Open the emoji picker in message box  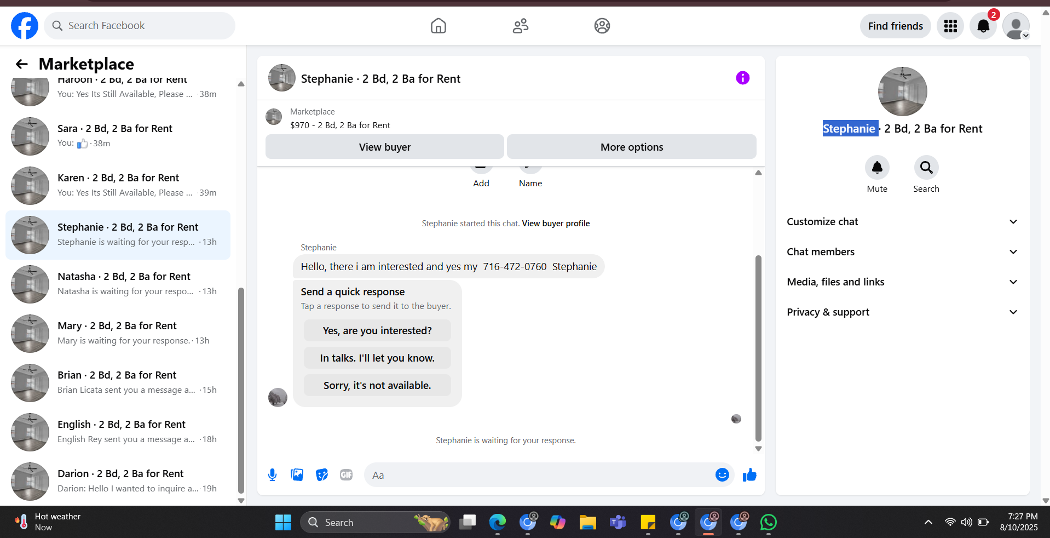(722, 475)
